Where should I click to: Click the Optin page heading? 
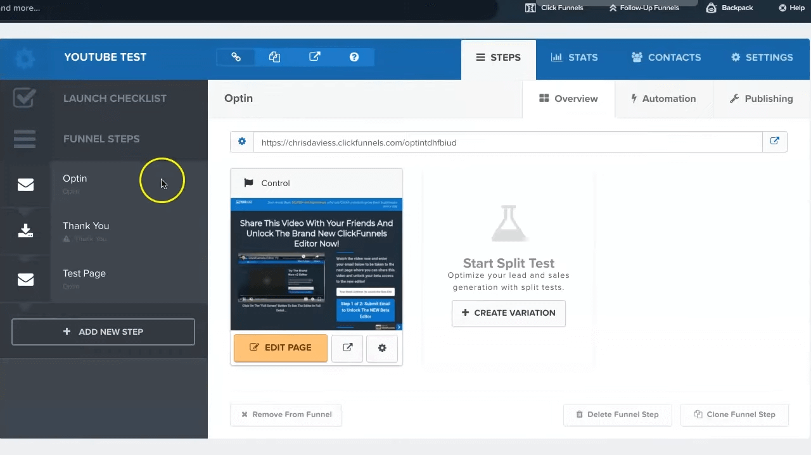(238, 99)
